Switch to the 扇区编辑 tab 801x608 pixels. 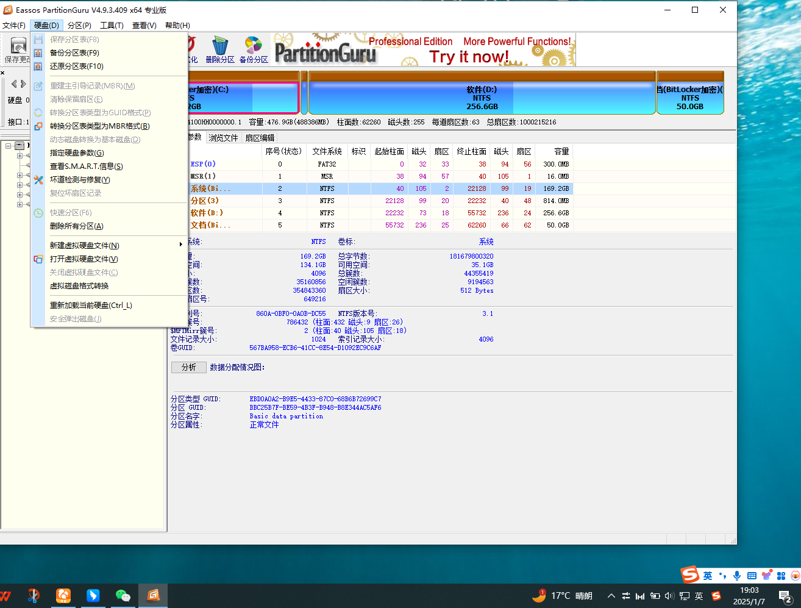(260, 138)
